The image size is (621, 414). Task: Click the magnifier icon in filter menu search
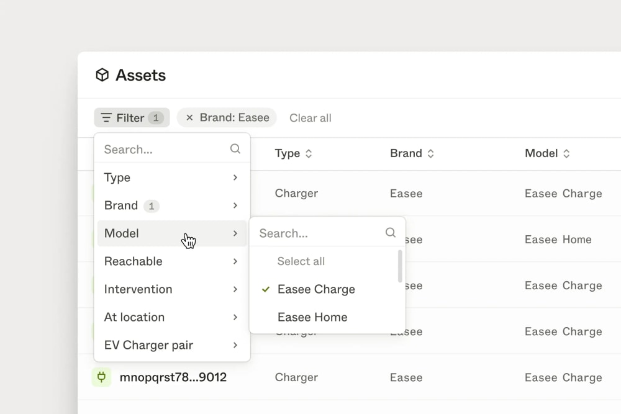[x=235, y=149]
